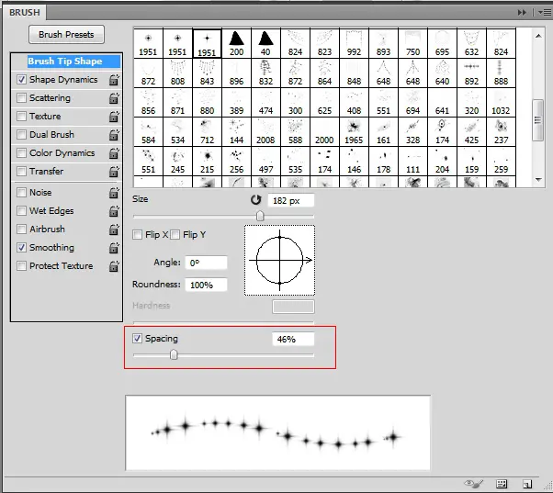Click the Angle input field
Viewport: 553px width, 493px height.
pyautogui.click(x=207, y=263)
